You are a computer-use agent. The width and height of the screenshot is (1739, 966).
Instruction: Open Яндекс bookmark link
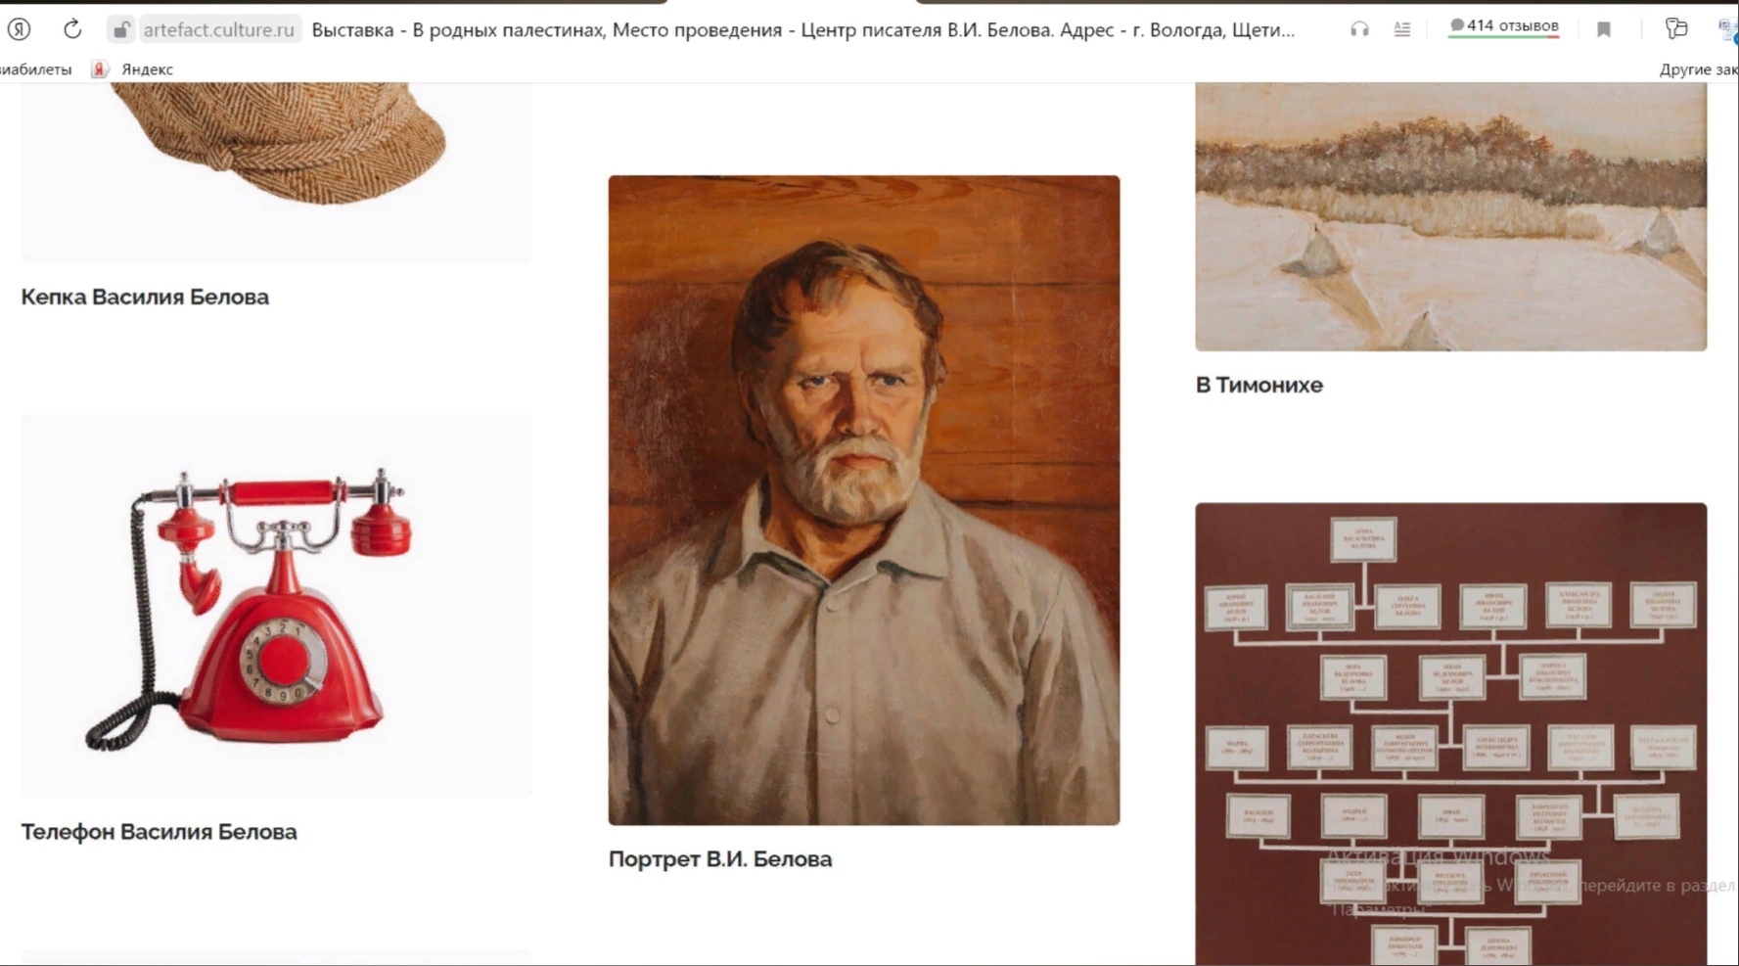pyautogui.click(x=147, y=69)
